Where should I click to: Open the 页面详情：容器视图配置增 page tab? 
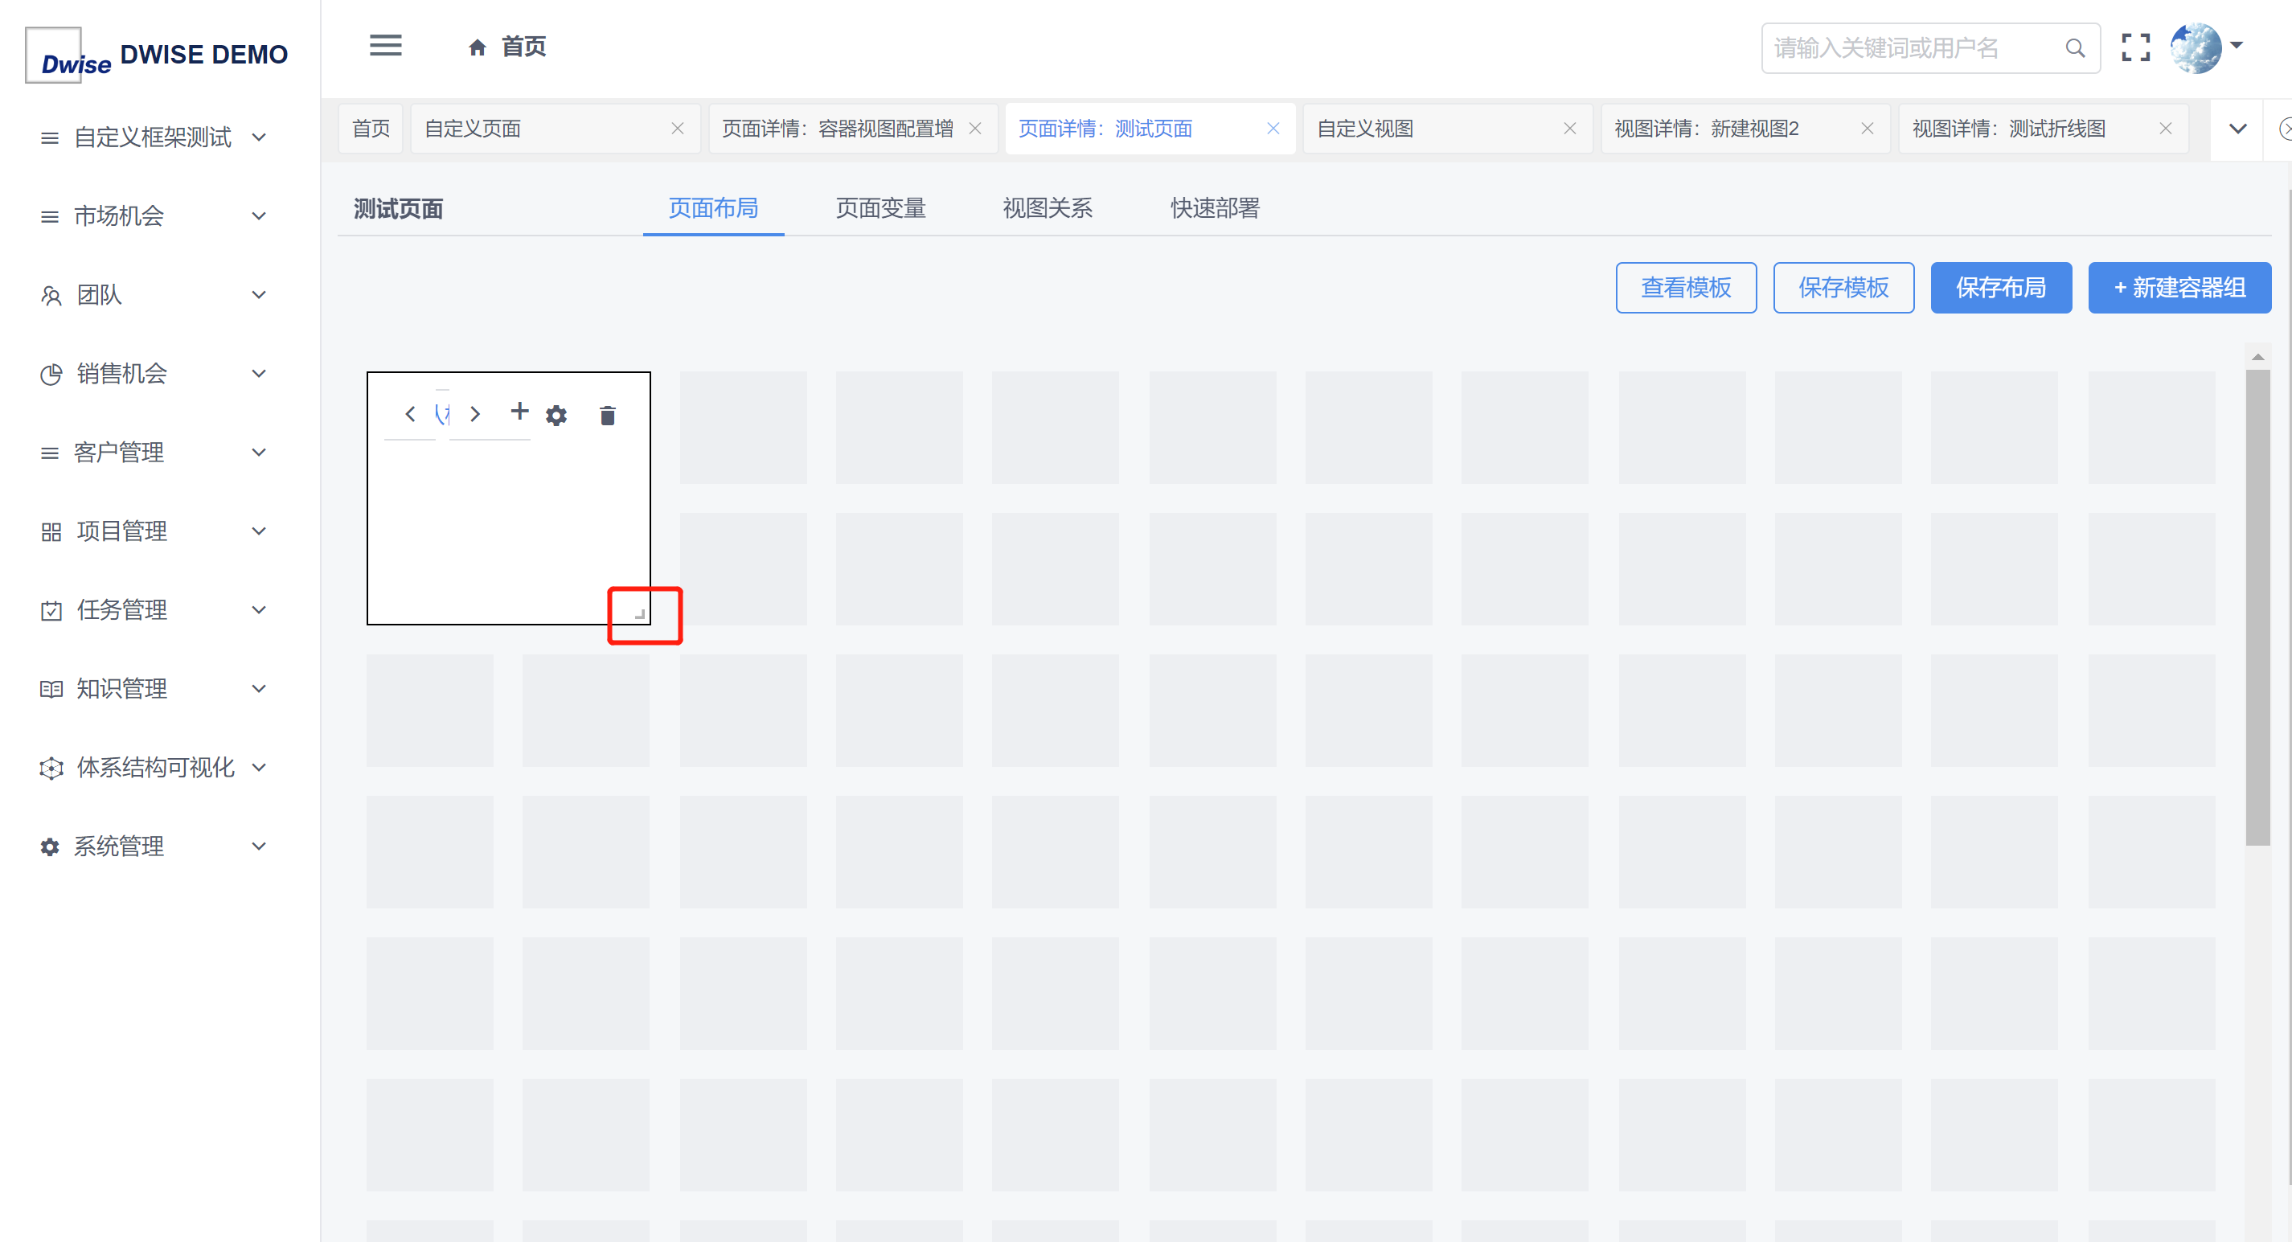coord(852,129)
